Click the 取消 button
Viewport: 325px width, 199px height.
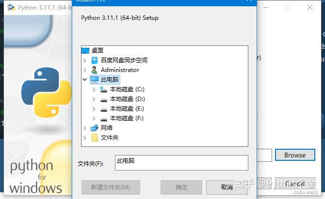click(x=227, y=187)
